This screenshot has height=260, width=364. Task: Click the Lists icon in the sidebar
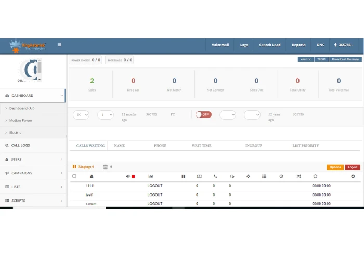[7, 187]
